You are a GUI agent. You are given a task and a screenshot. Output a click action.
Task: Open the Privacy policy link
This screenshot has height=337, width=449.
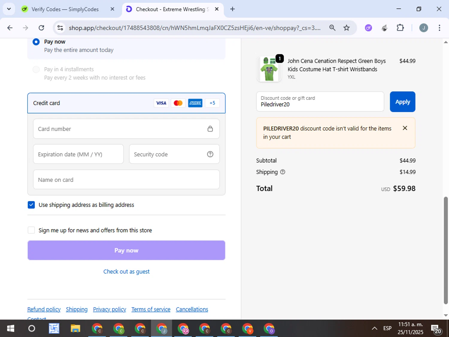[x=110, y=309]
